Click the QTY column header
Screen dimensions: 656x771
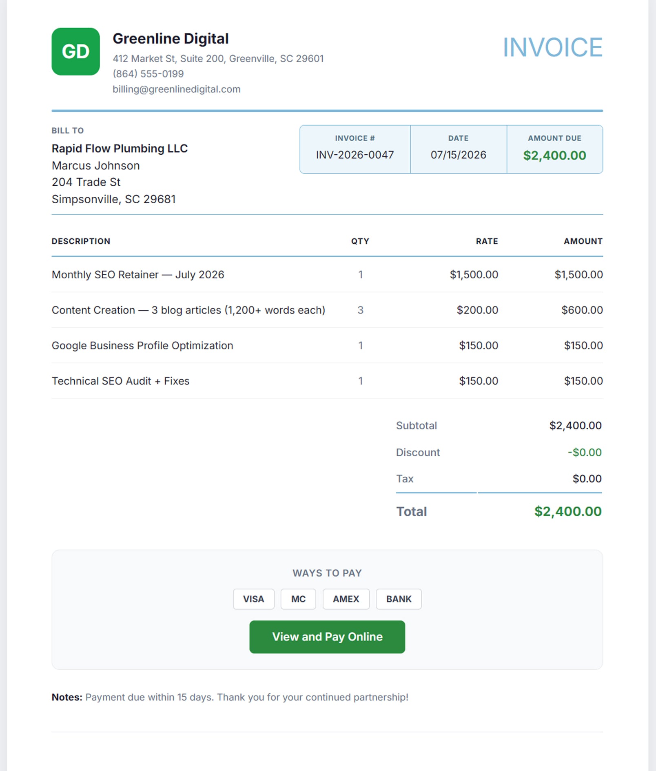[360, 241]
